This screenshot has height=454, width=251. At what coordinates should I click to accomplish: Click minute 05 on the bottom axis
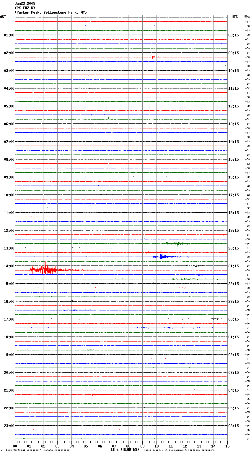tap(86, 446)
